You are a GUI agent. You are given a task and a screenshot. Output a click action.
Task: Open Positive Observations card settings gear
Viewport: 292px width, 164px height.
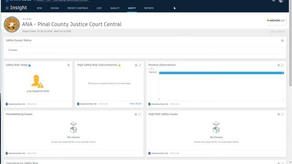tap(279, 65)
